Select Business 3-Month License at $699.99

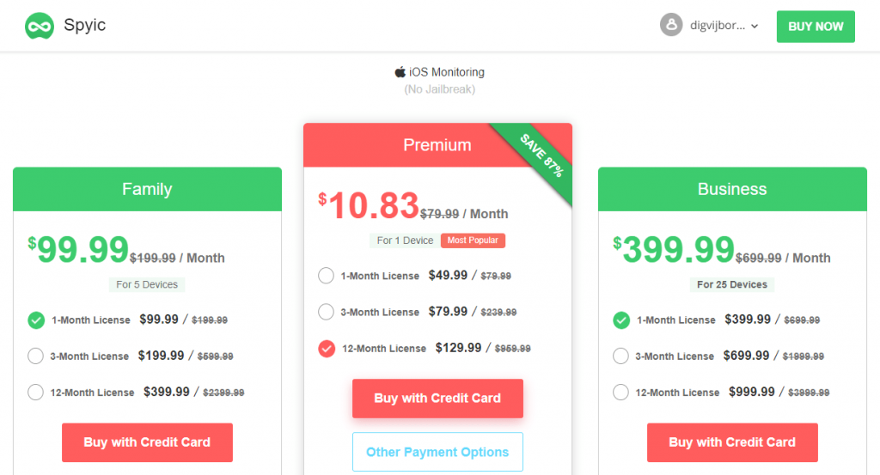(620, 356)
